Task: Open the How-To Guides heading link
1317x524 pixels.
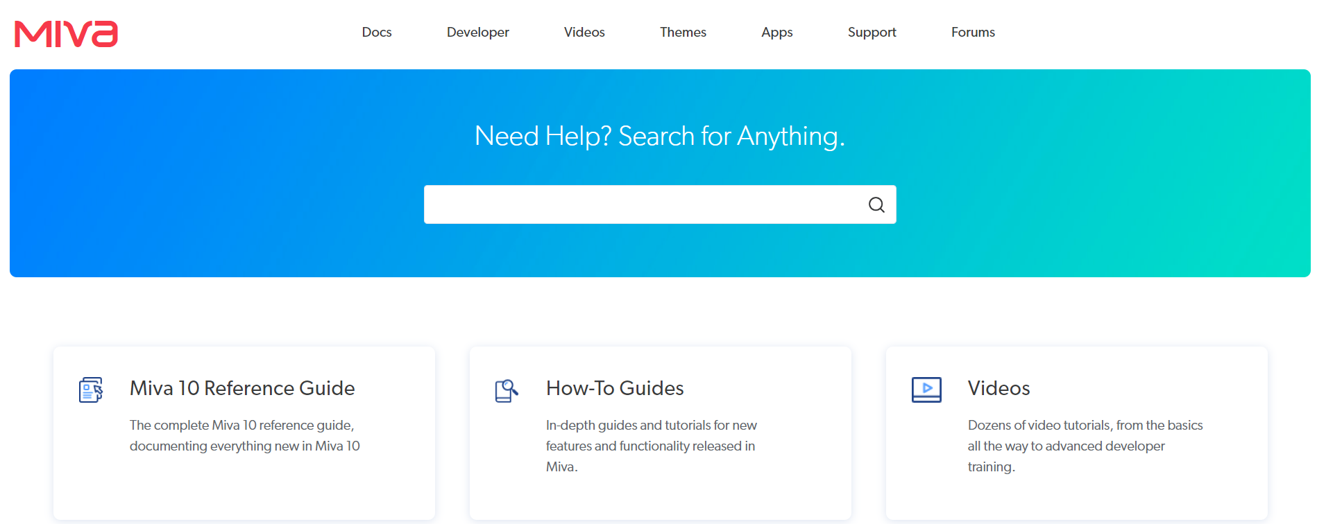Action: coord(615,388)
